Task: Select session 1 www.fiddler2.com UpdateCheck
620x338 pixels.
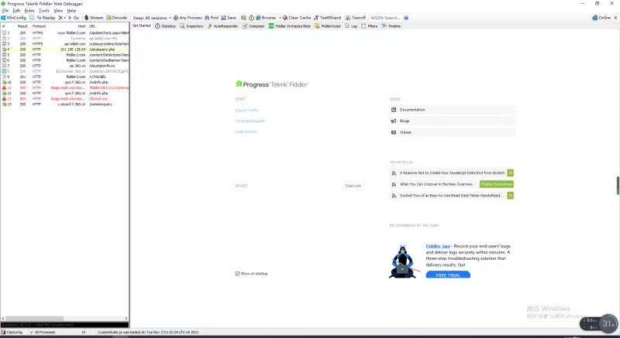Action: coord(65,33)
